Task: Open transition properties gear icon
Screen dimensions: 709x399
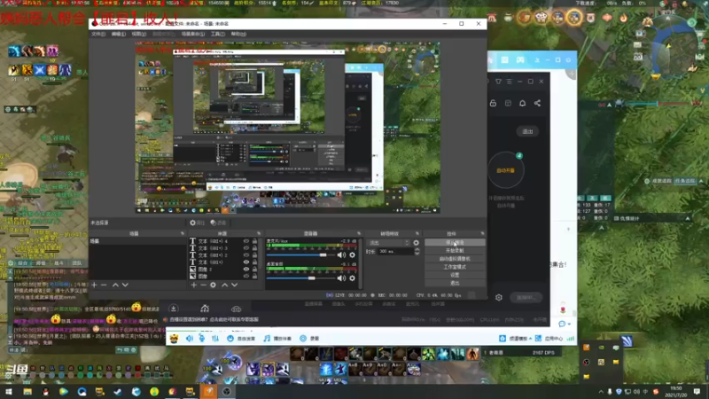Action: [416, 243]
